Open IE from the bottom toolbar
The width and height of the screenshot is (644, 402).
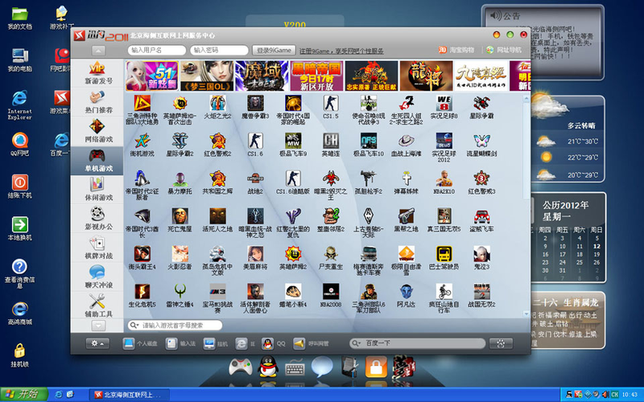[x=246, y=343]
